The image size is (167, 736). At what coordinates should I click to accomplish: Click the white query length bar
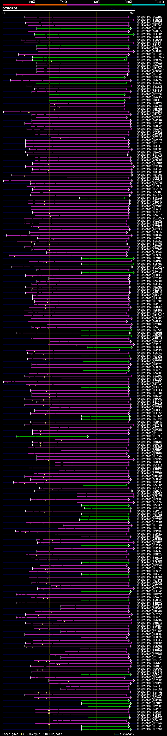click(x=69, y=11)
